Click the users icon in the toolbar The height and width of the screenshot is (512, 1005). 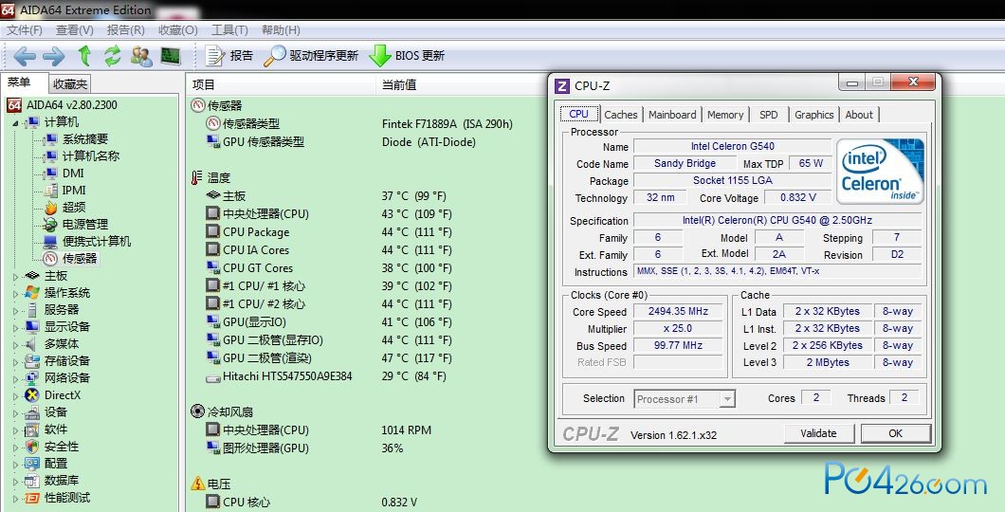click(141, 56)
